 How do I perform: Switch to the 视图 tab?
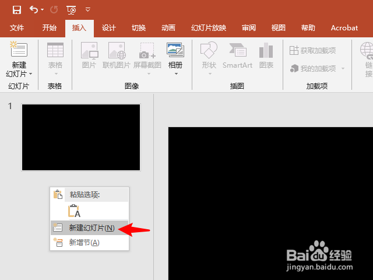click(279, 28)
